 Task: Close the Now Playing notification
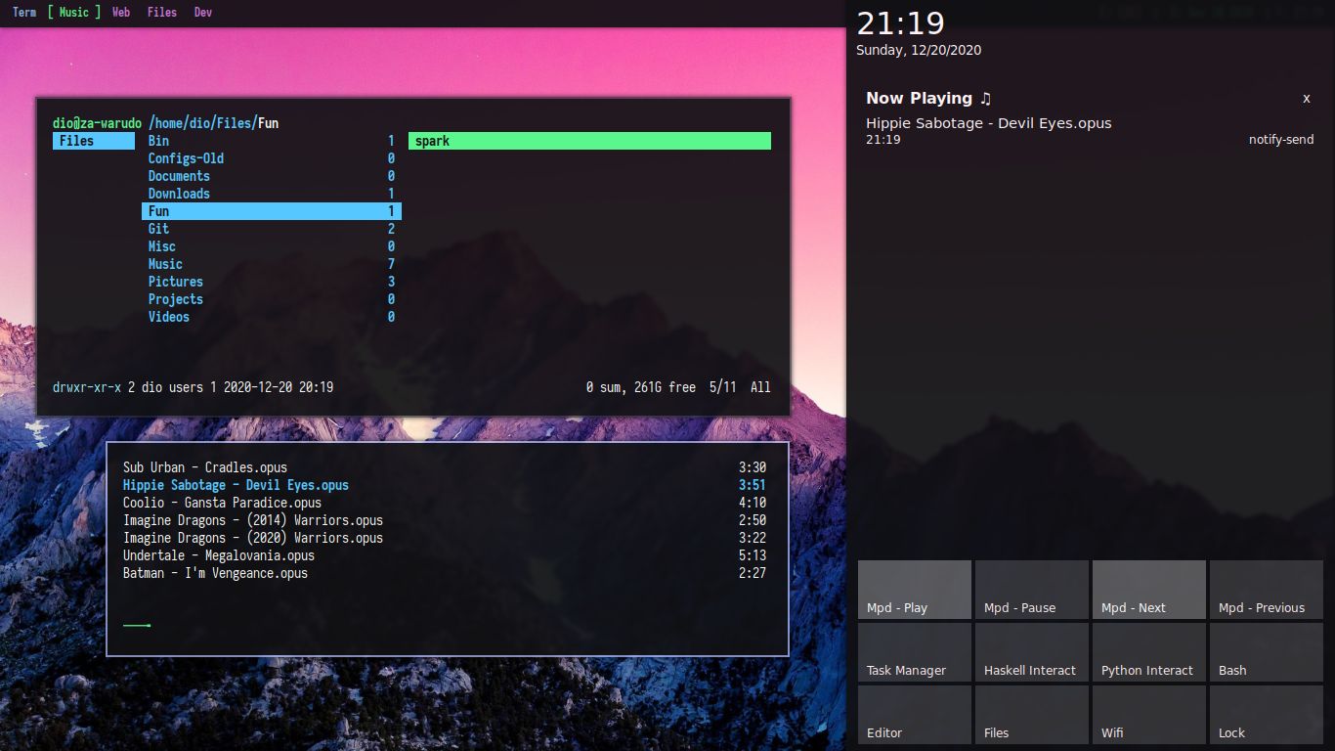click(x=1306, y=98)
